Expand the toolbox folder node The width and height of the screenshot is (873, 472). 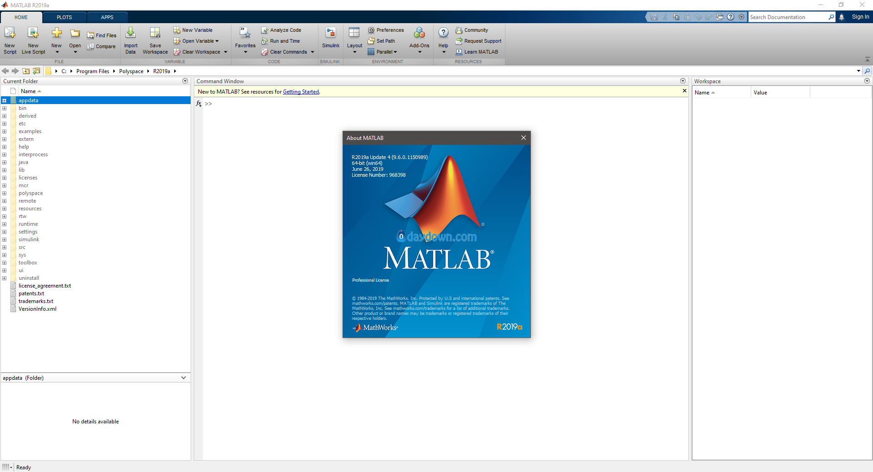click(4, 263)
